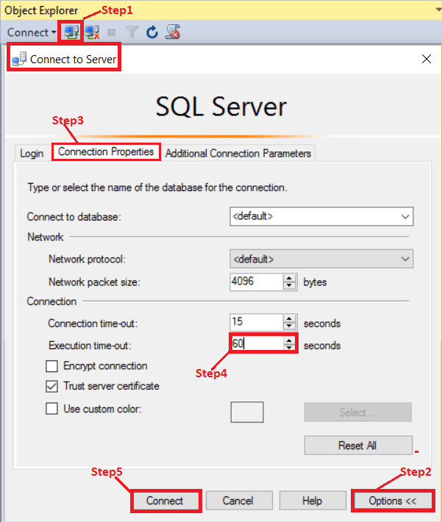Click the Connect button
The image size is (442, 522).
[x=165, y=501]
